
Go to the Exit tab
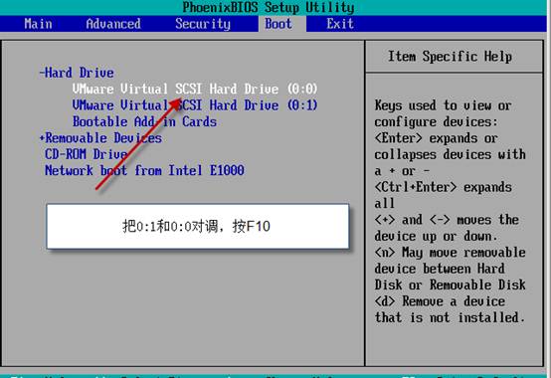tap(340, 24)
